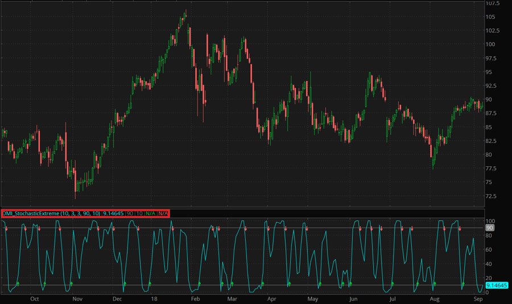
Task: Click the Jun label on time axis
Action: [x=353, y=298]
